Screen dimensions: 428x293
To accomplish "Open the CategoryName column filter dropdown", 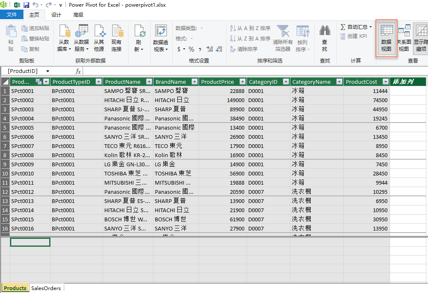I will tap(339, 82).
